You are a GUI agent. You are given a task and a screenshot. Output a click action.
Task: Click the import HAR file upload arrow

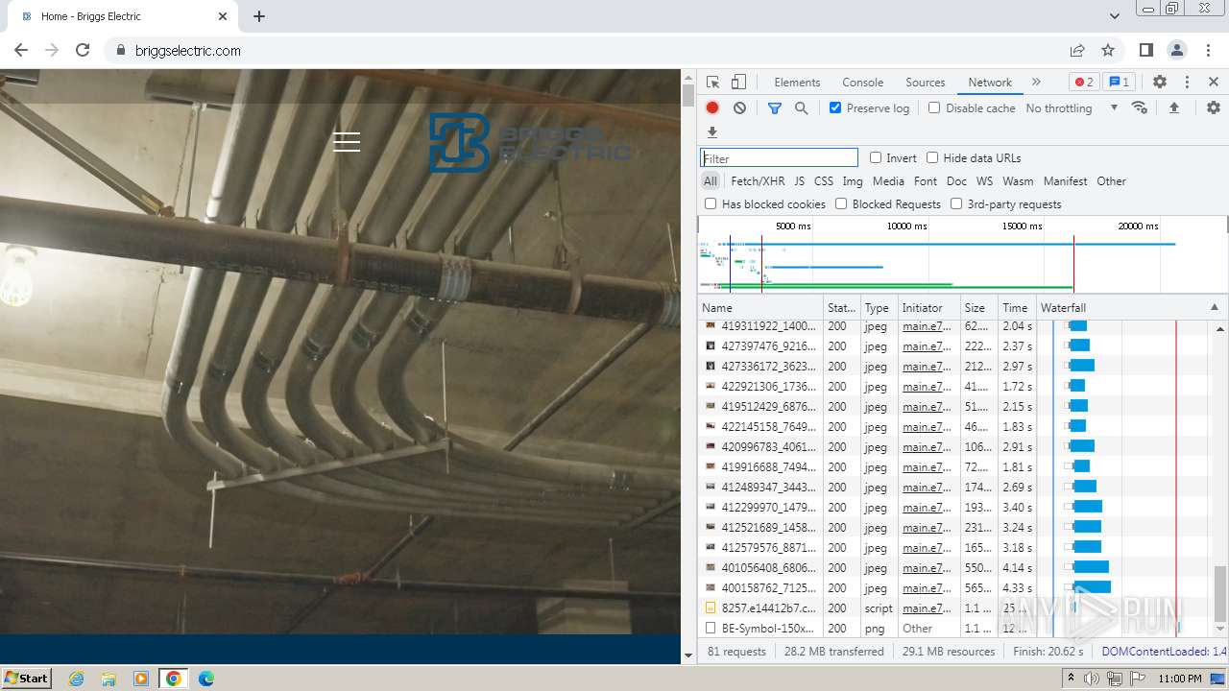[1173, 108]
